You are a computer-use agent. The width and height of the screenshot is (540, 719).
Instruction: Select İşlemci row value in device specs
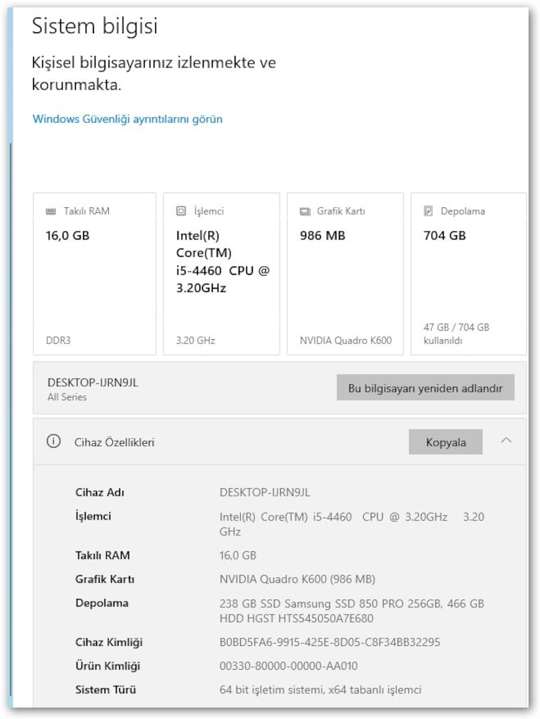click(x=352, y=524)
